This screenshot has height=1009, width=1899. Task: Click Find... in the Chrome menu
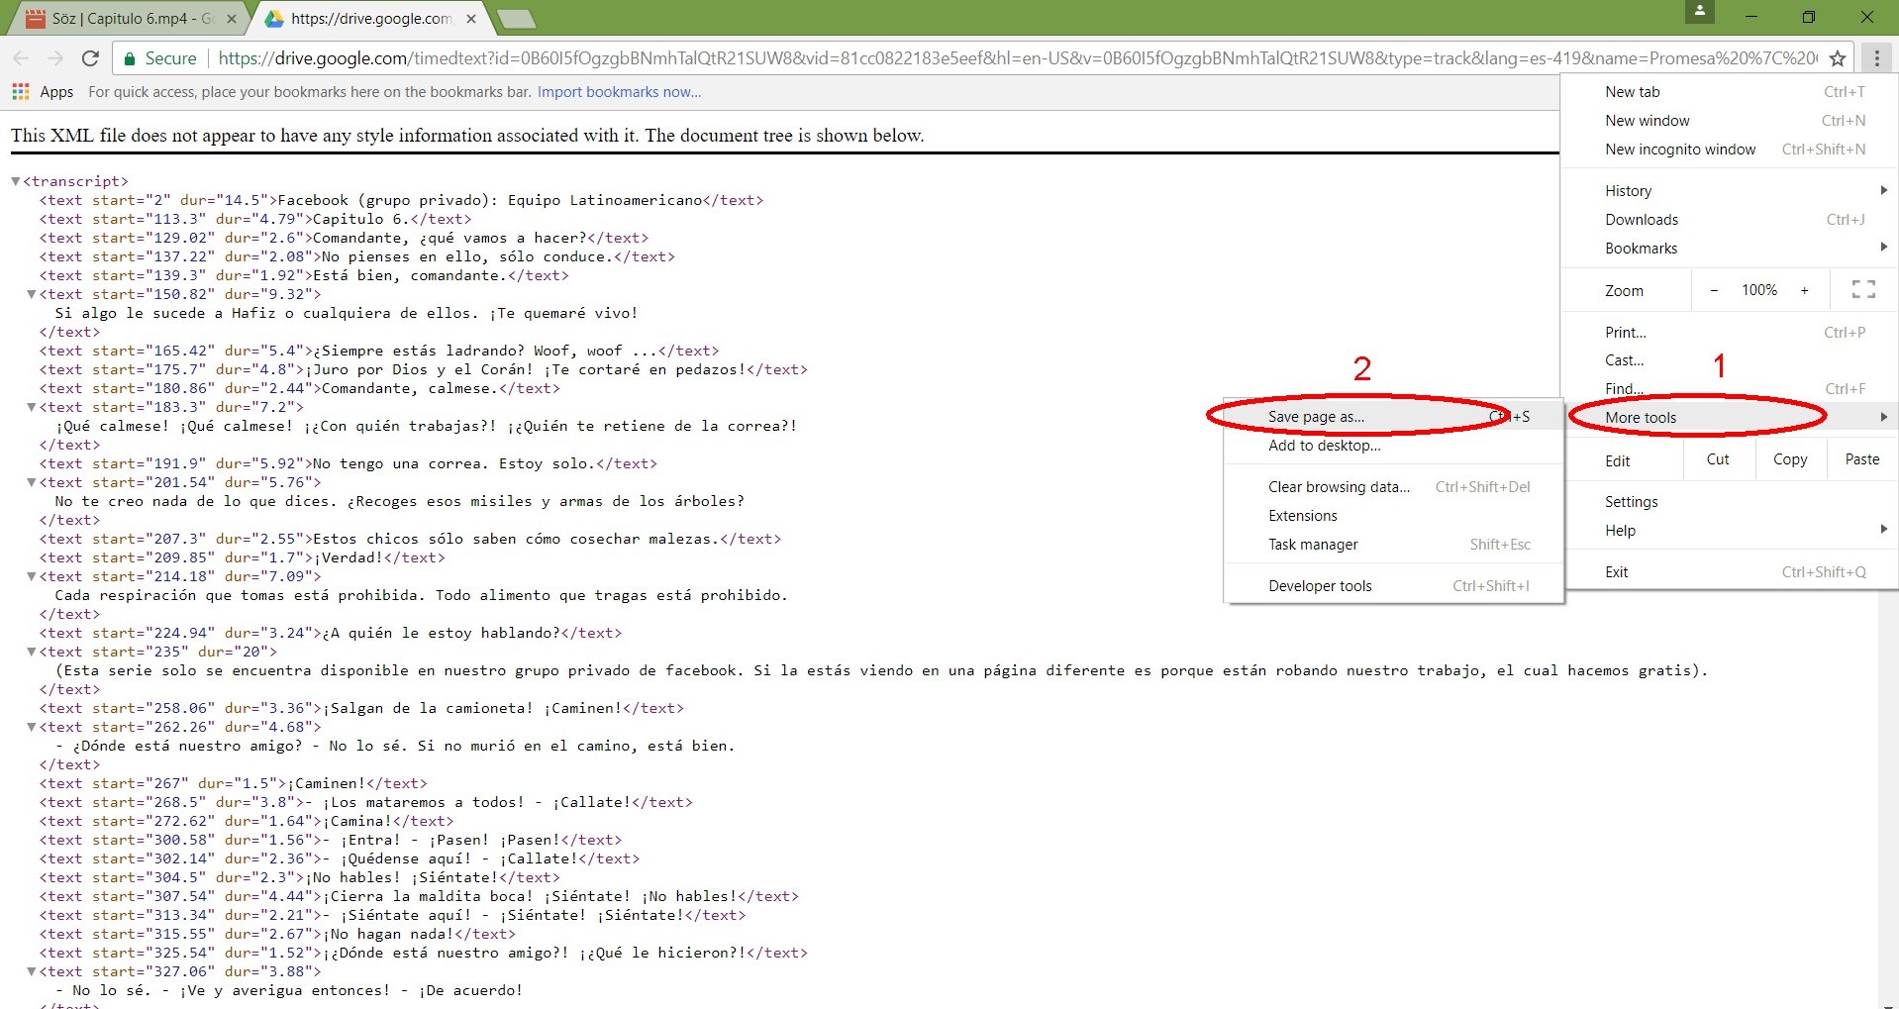[x=1730, y=389]
